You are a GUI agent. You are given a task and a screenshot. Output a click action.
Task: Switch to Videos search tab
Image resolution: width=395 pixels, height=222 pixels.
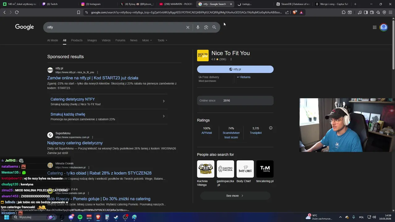(106, 40)
